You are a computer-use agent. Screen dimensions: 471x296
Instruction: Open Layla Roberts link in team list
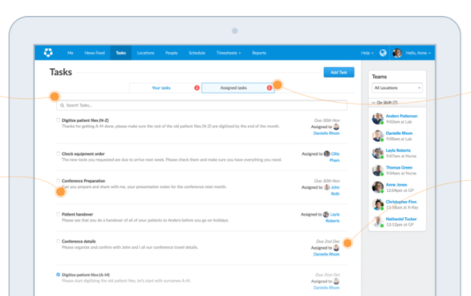pyautogui.click(x=398, y=151)
